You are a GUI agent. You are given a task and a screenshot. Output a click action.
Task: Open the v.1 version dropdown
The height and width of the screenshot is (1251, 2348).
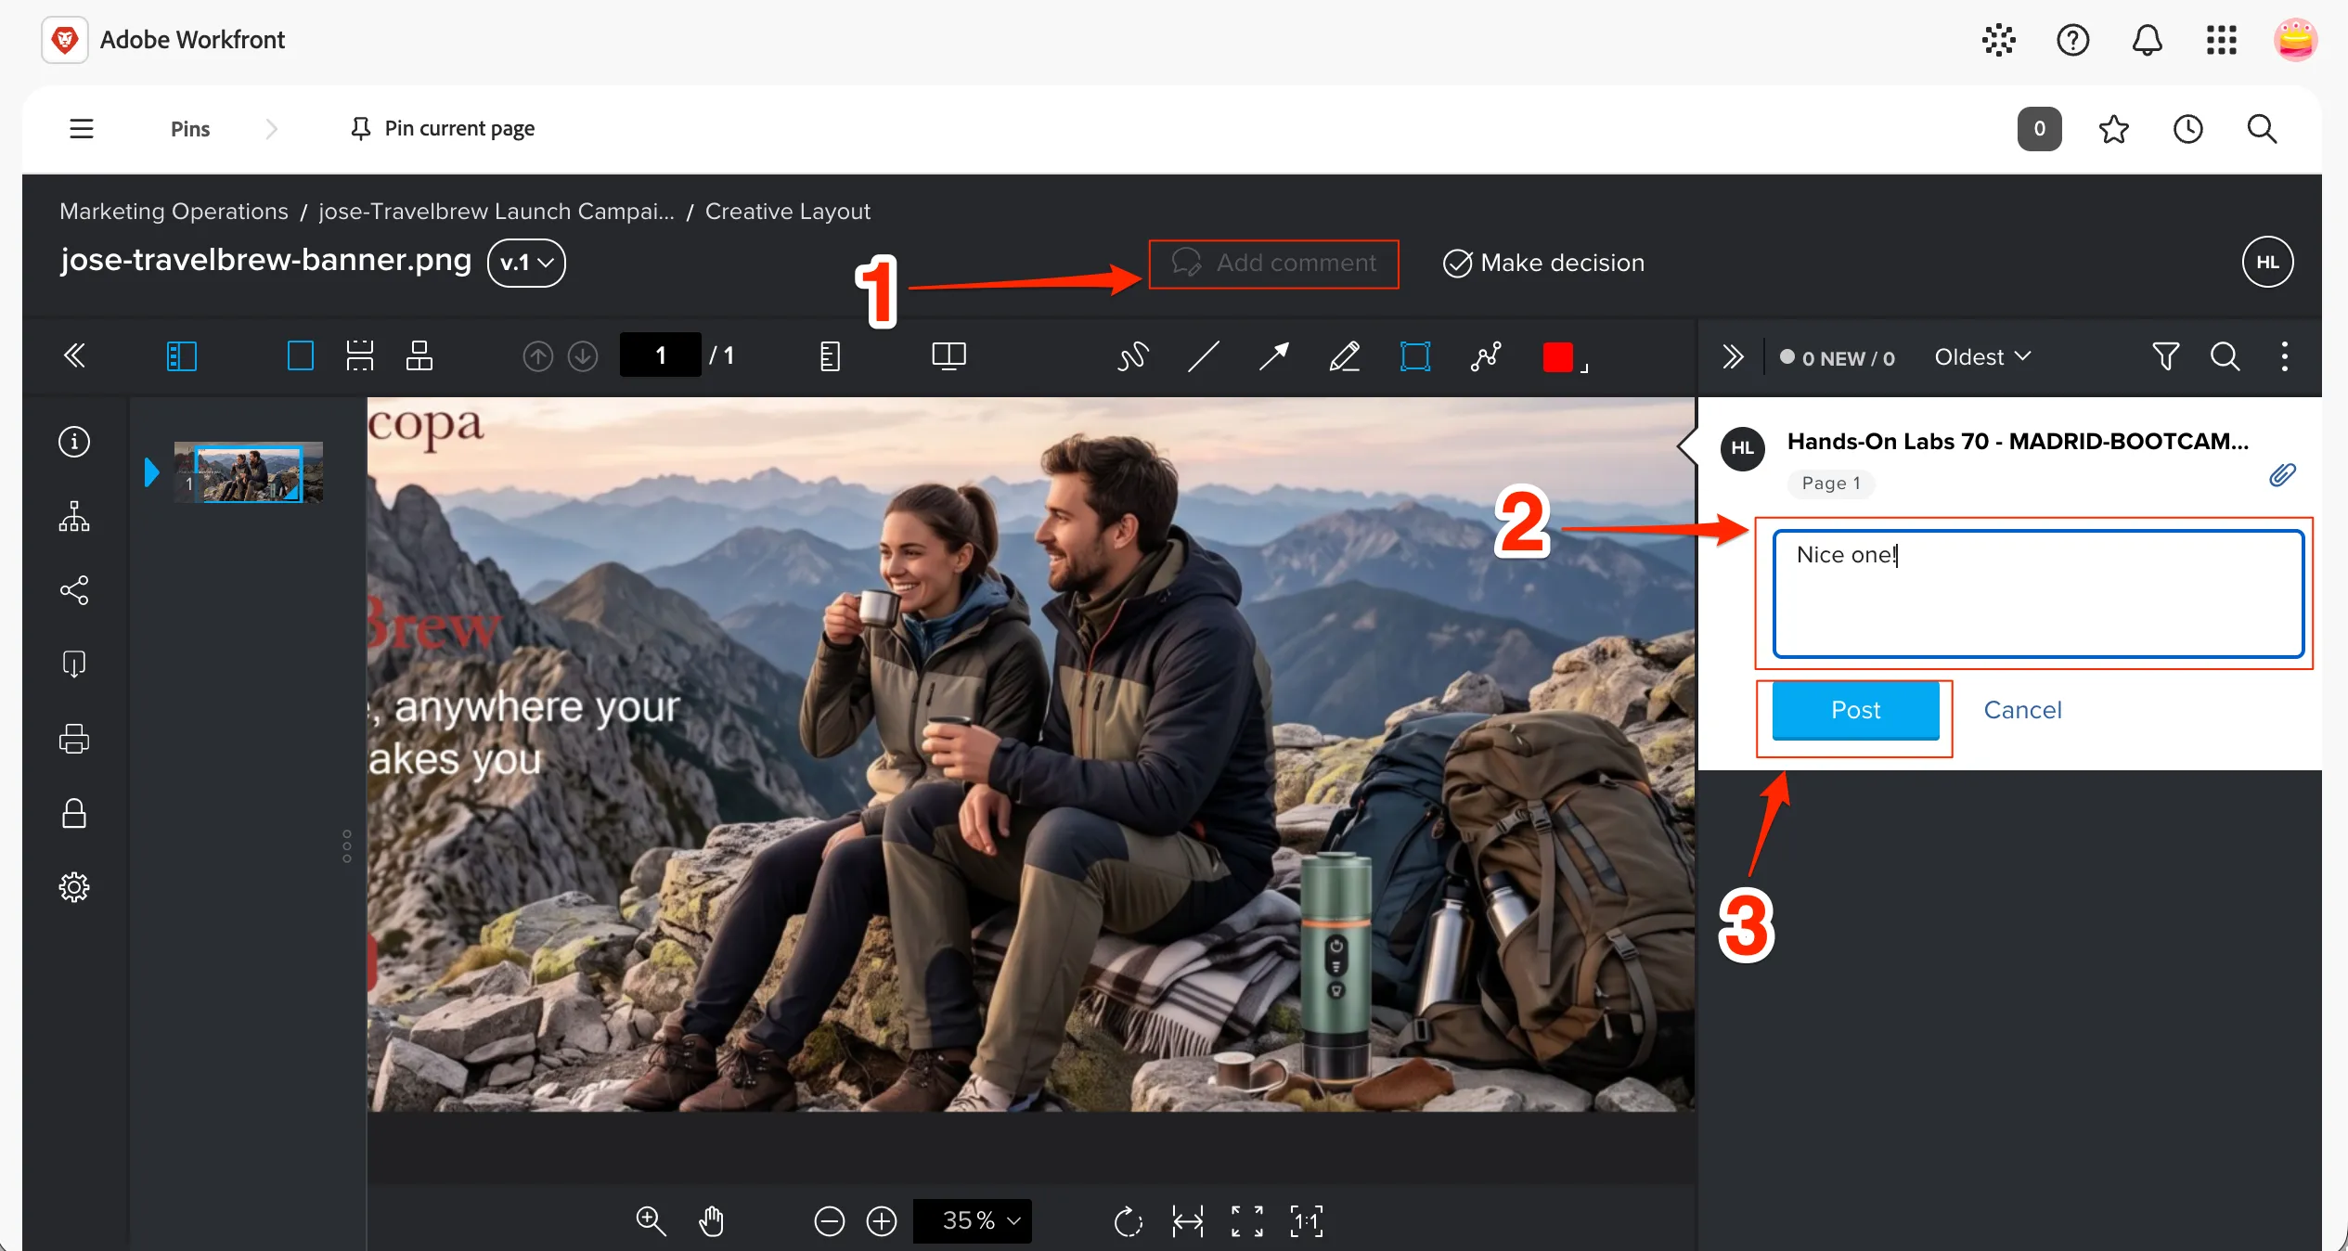tap(527, 263)
